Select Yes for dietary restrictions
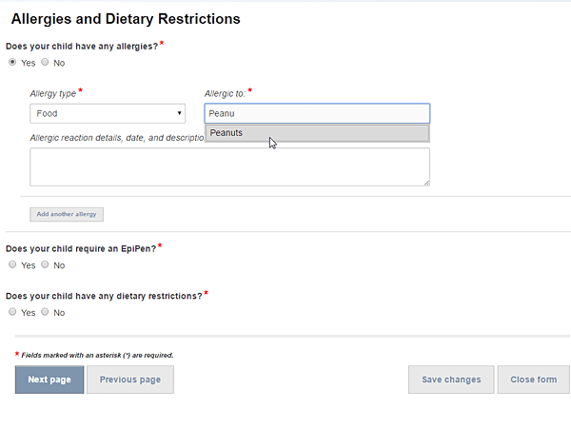The height and width of the screenshot is (428, 571). click(12, 312)
